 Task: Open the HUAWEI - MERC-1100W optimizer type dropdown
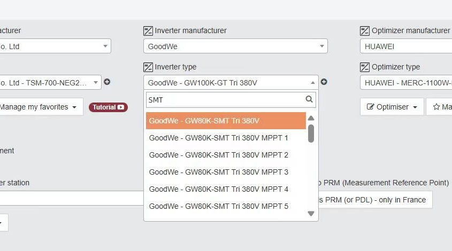click(406, 83)
